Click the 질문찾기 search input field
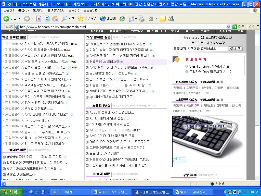This screenshot has height=196, width=261. pyautogui.click(x=207, y=49)
